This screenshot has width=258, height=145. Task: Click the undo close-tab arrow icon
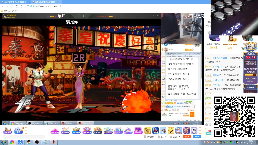22,6
